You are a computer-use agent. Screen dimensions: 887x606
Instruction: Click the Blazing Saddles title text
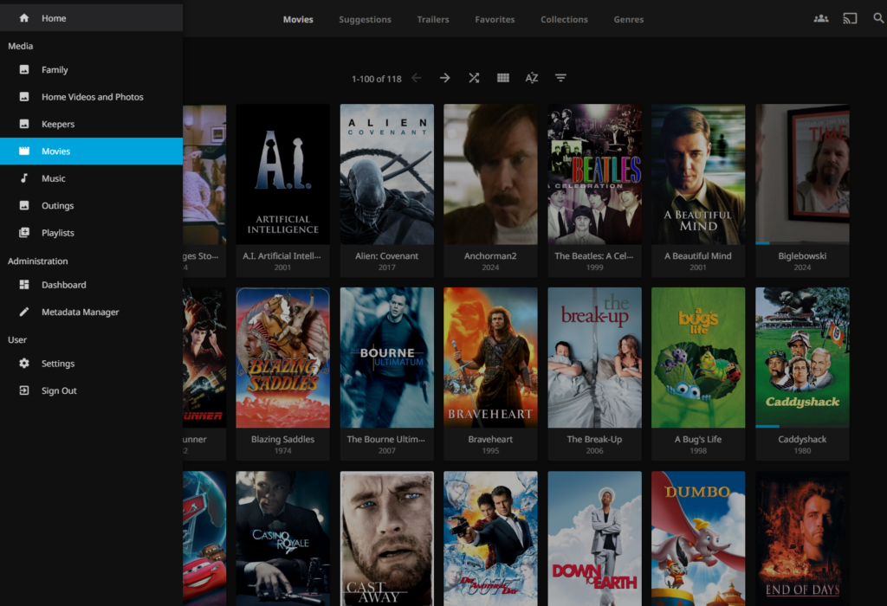283,439
